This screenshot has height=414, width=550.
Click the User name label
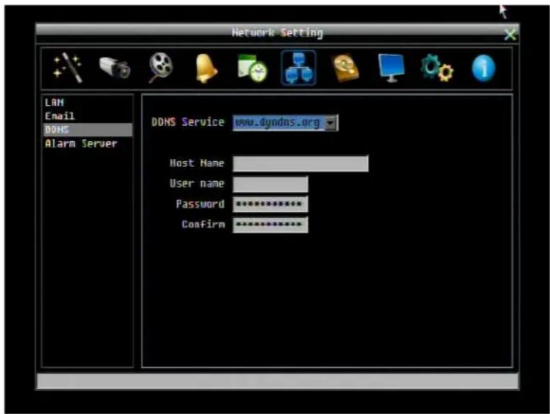[197, 183]
